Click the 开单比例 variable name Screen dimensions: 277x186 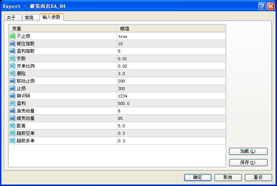[x=25, y=66]
